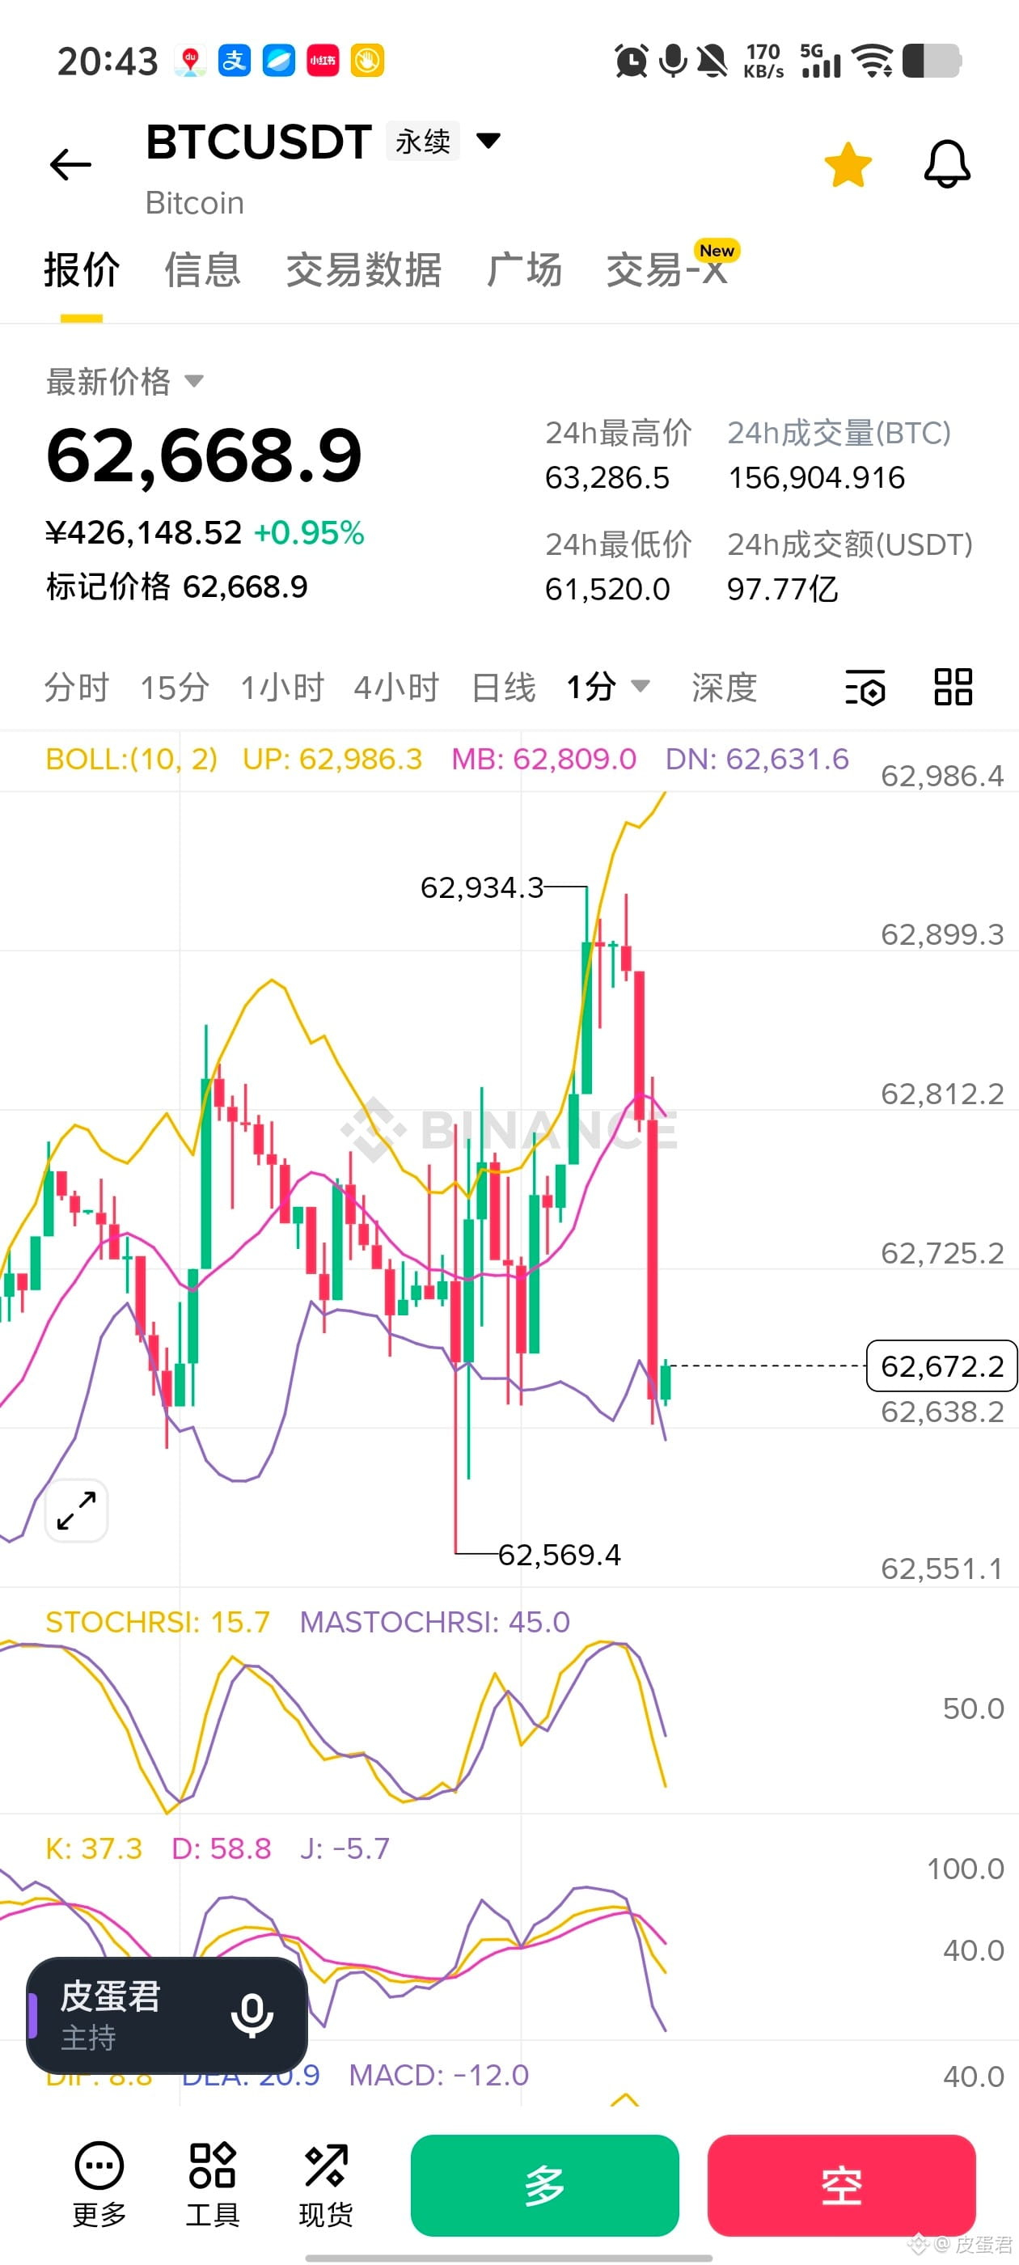This screenshot has height=2265, width=1019.
Task: Tap the 24h volume 156,904.916
Action: click(816, 477)
